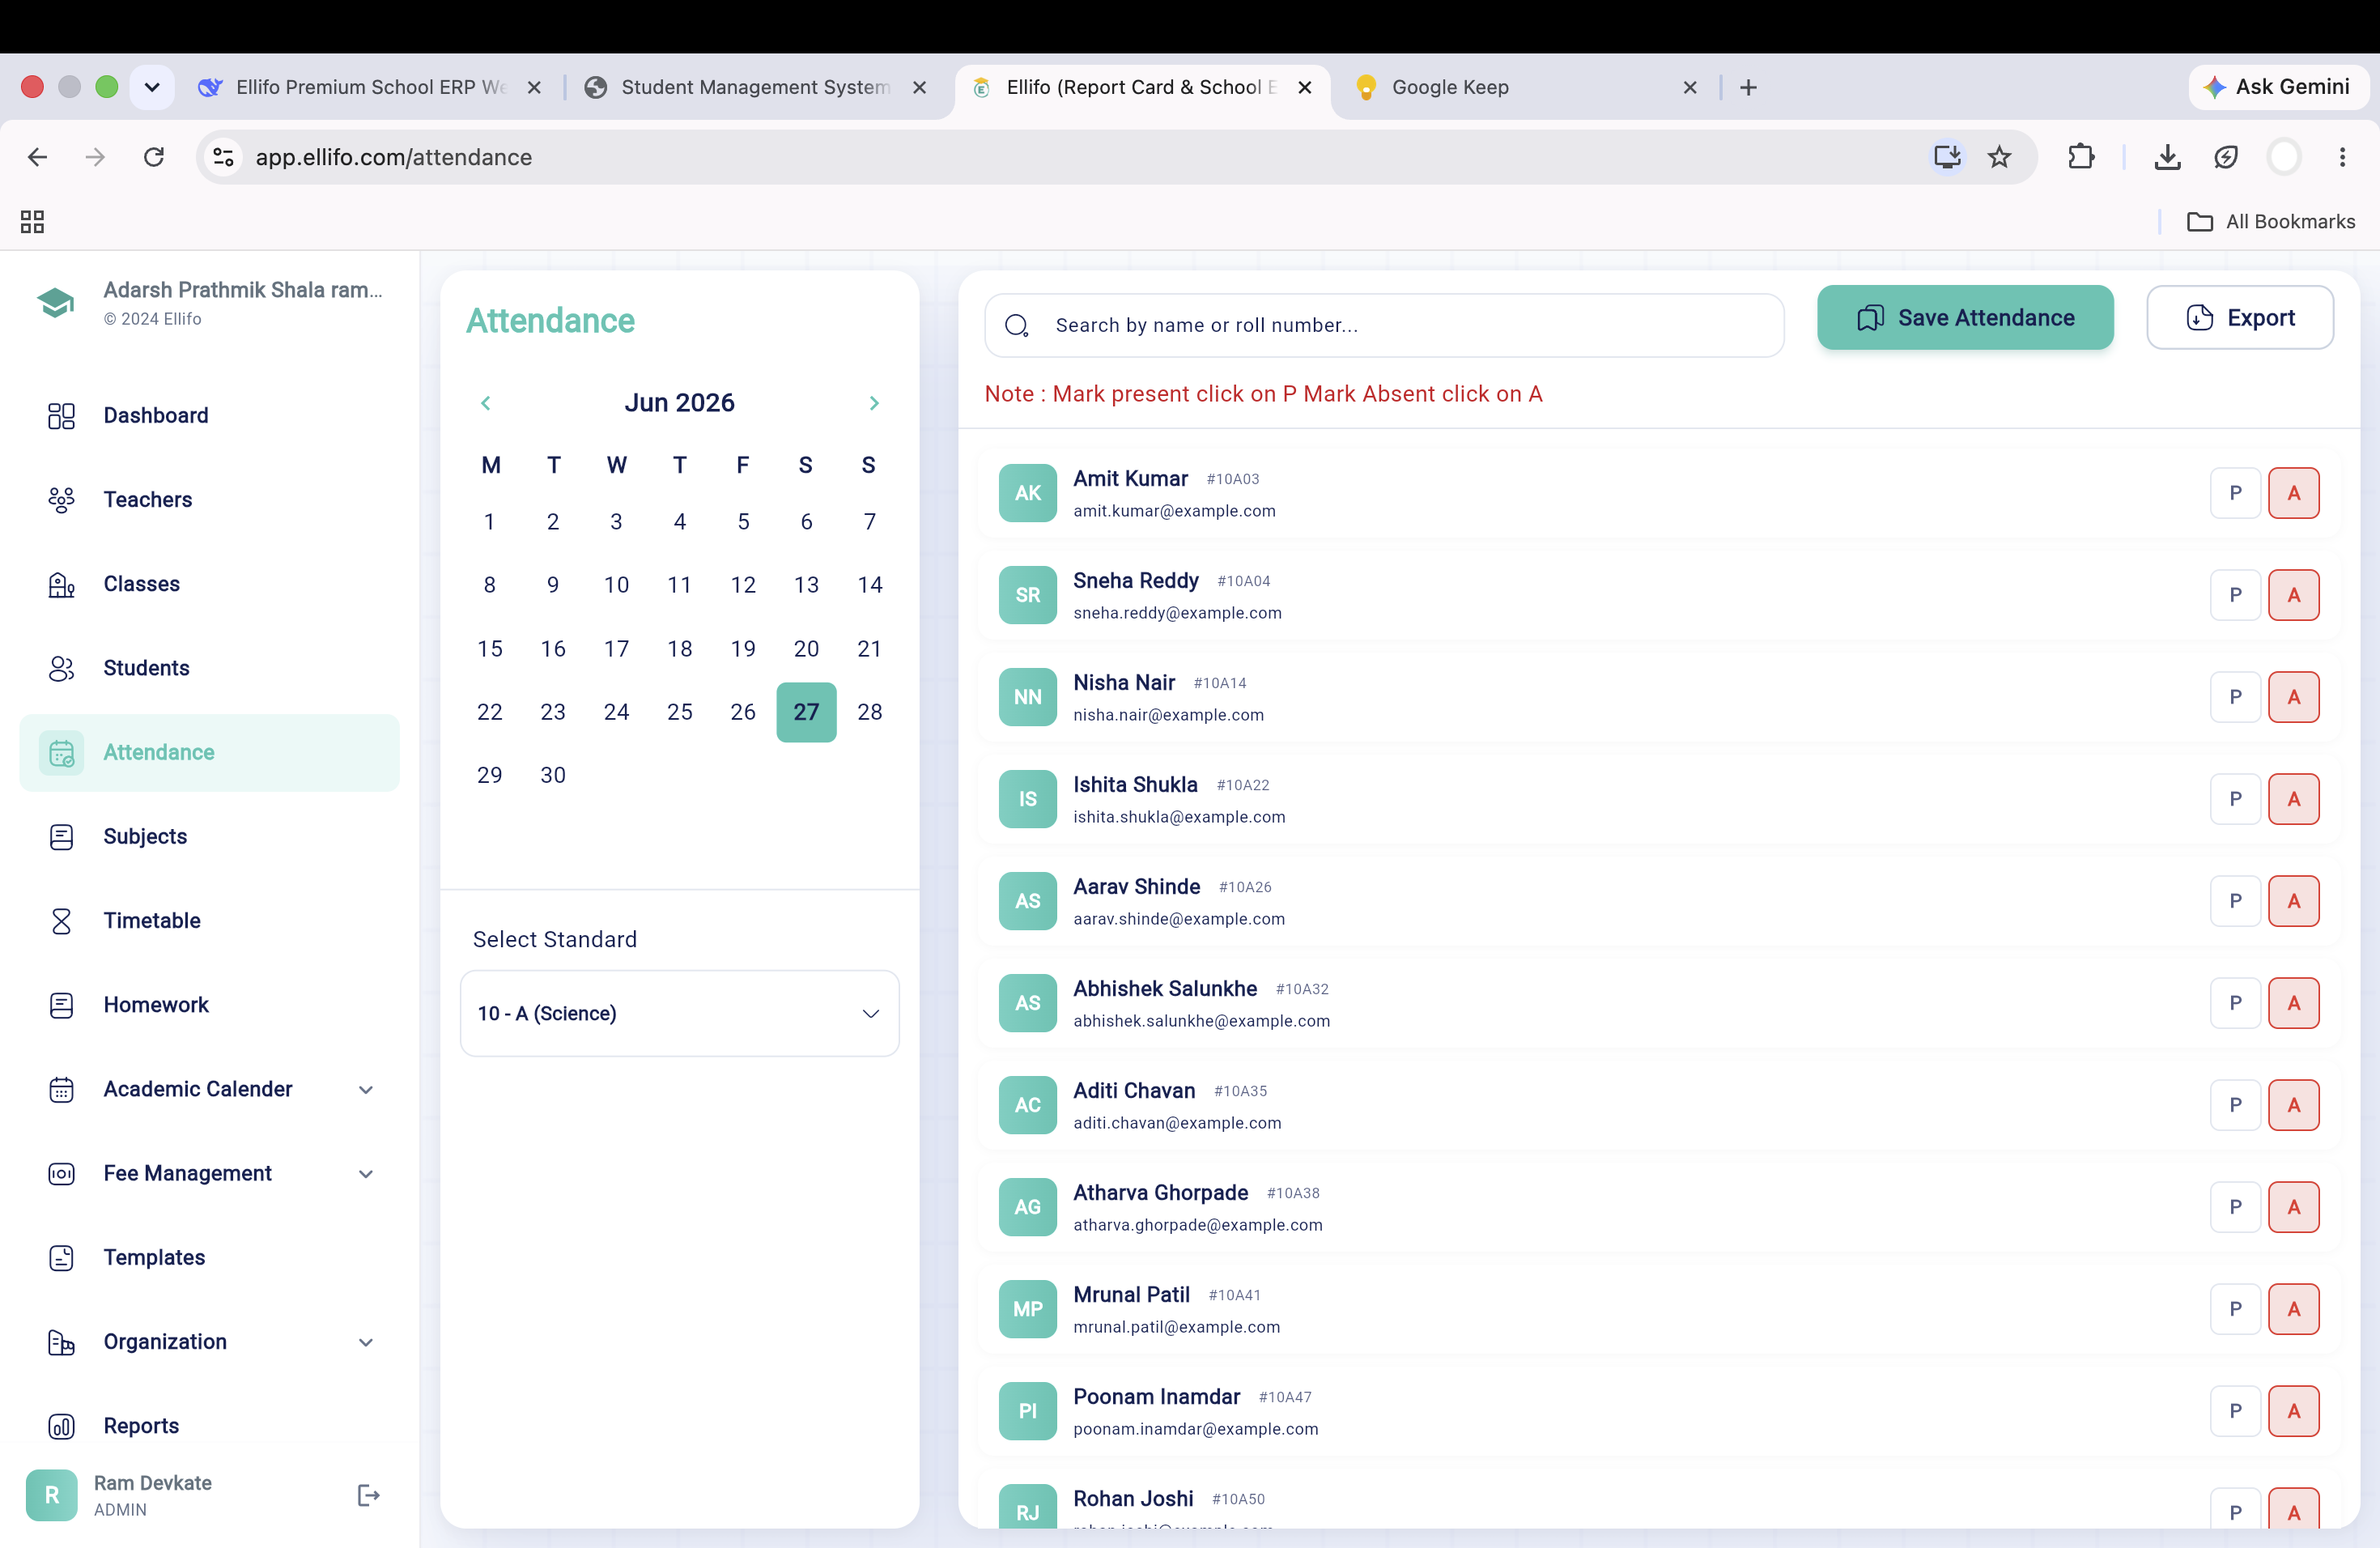This screenshot has width=2380, height=1548.
Task: Switch to Student Management System tab
Action: [x=755, y=87]
